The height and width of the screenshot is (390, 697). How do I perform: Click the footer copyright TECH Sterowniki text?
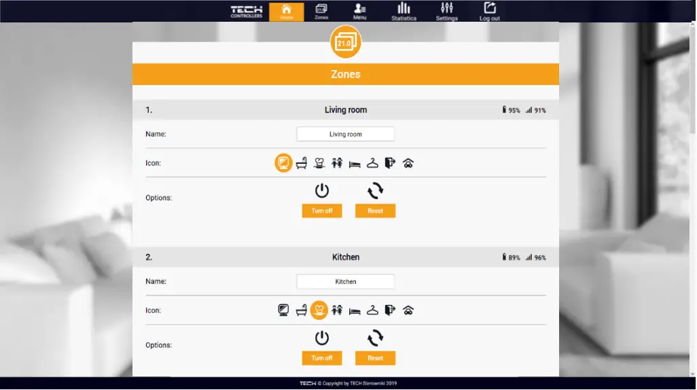(x=348, y=383)
